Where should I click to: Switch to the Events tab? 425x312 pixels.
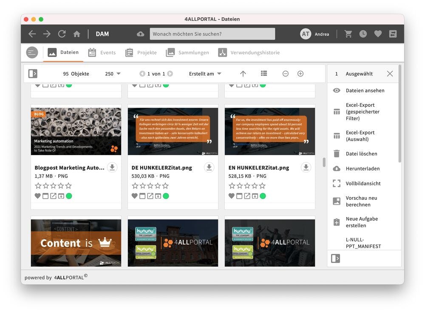coord(102,53)
